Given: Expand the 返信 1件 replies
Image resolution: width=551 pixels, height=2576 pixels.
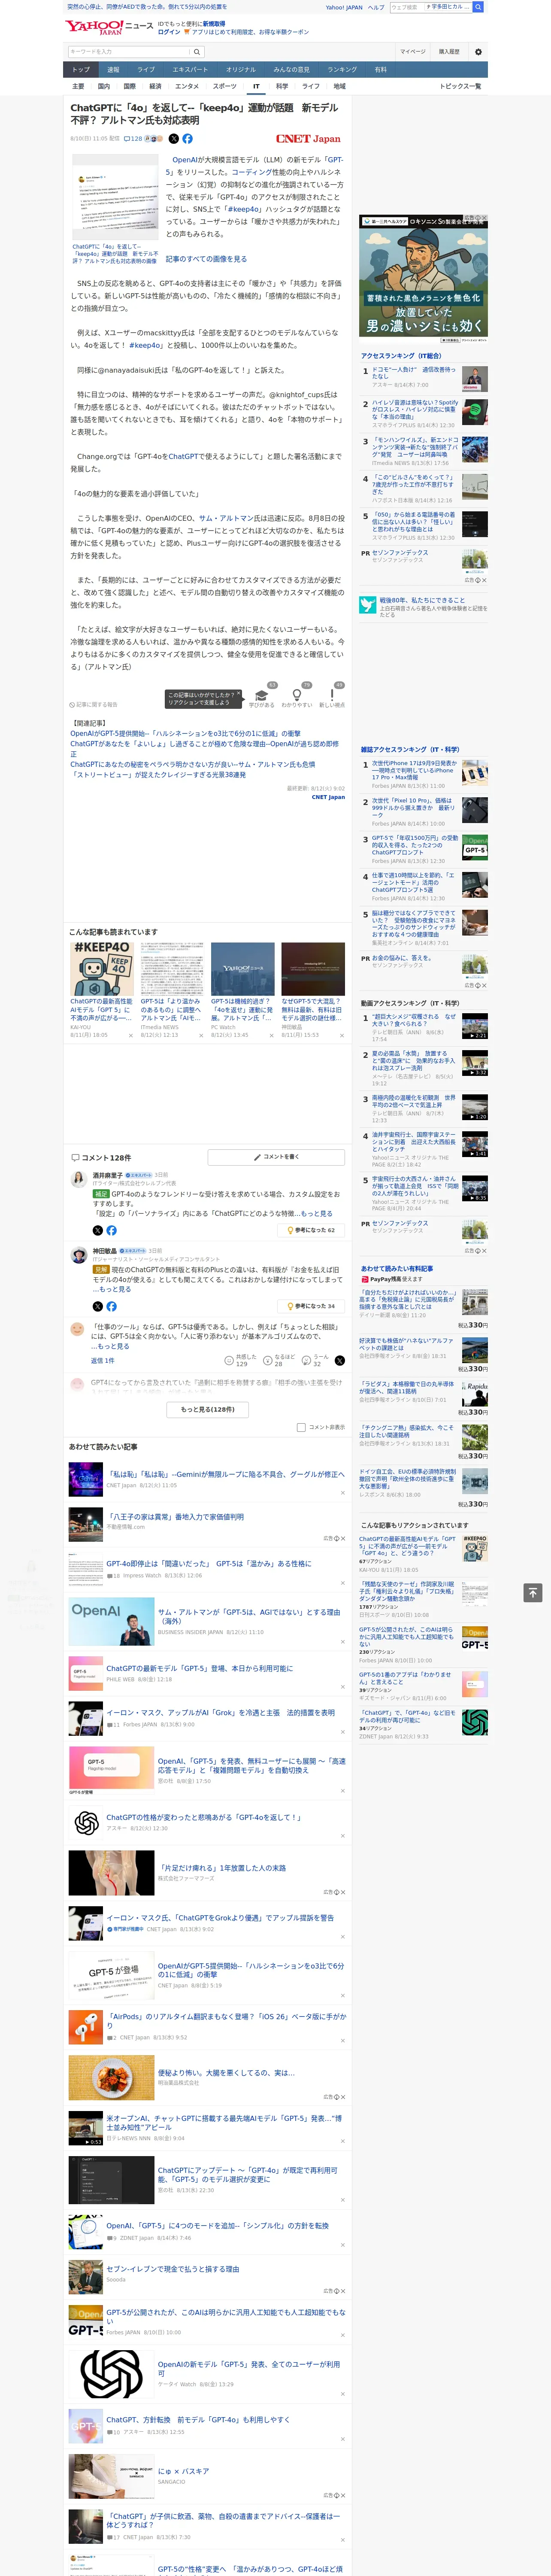Looking at the screenshot, I should [103, 1360].
